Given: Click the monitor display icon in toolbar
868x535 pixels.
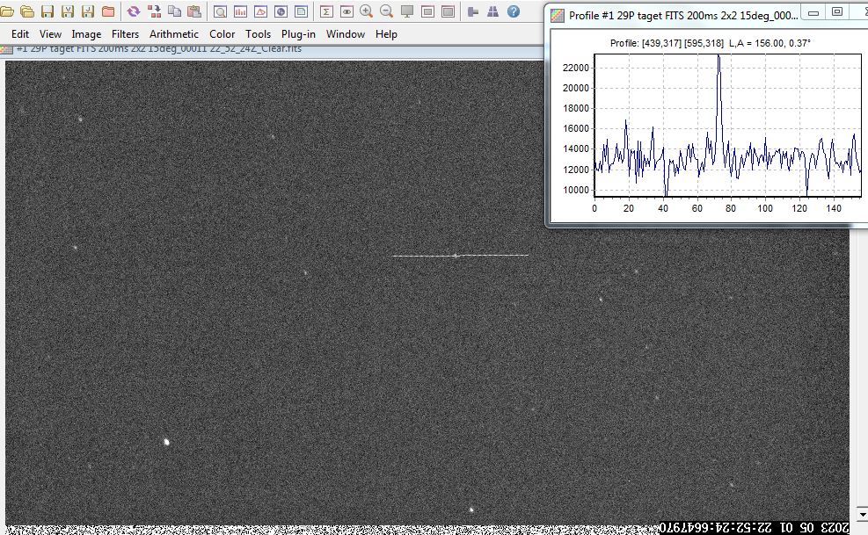Looking at the screenshot, I should point(407,11).
